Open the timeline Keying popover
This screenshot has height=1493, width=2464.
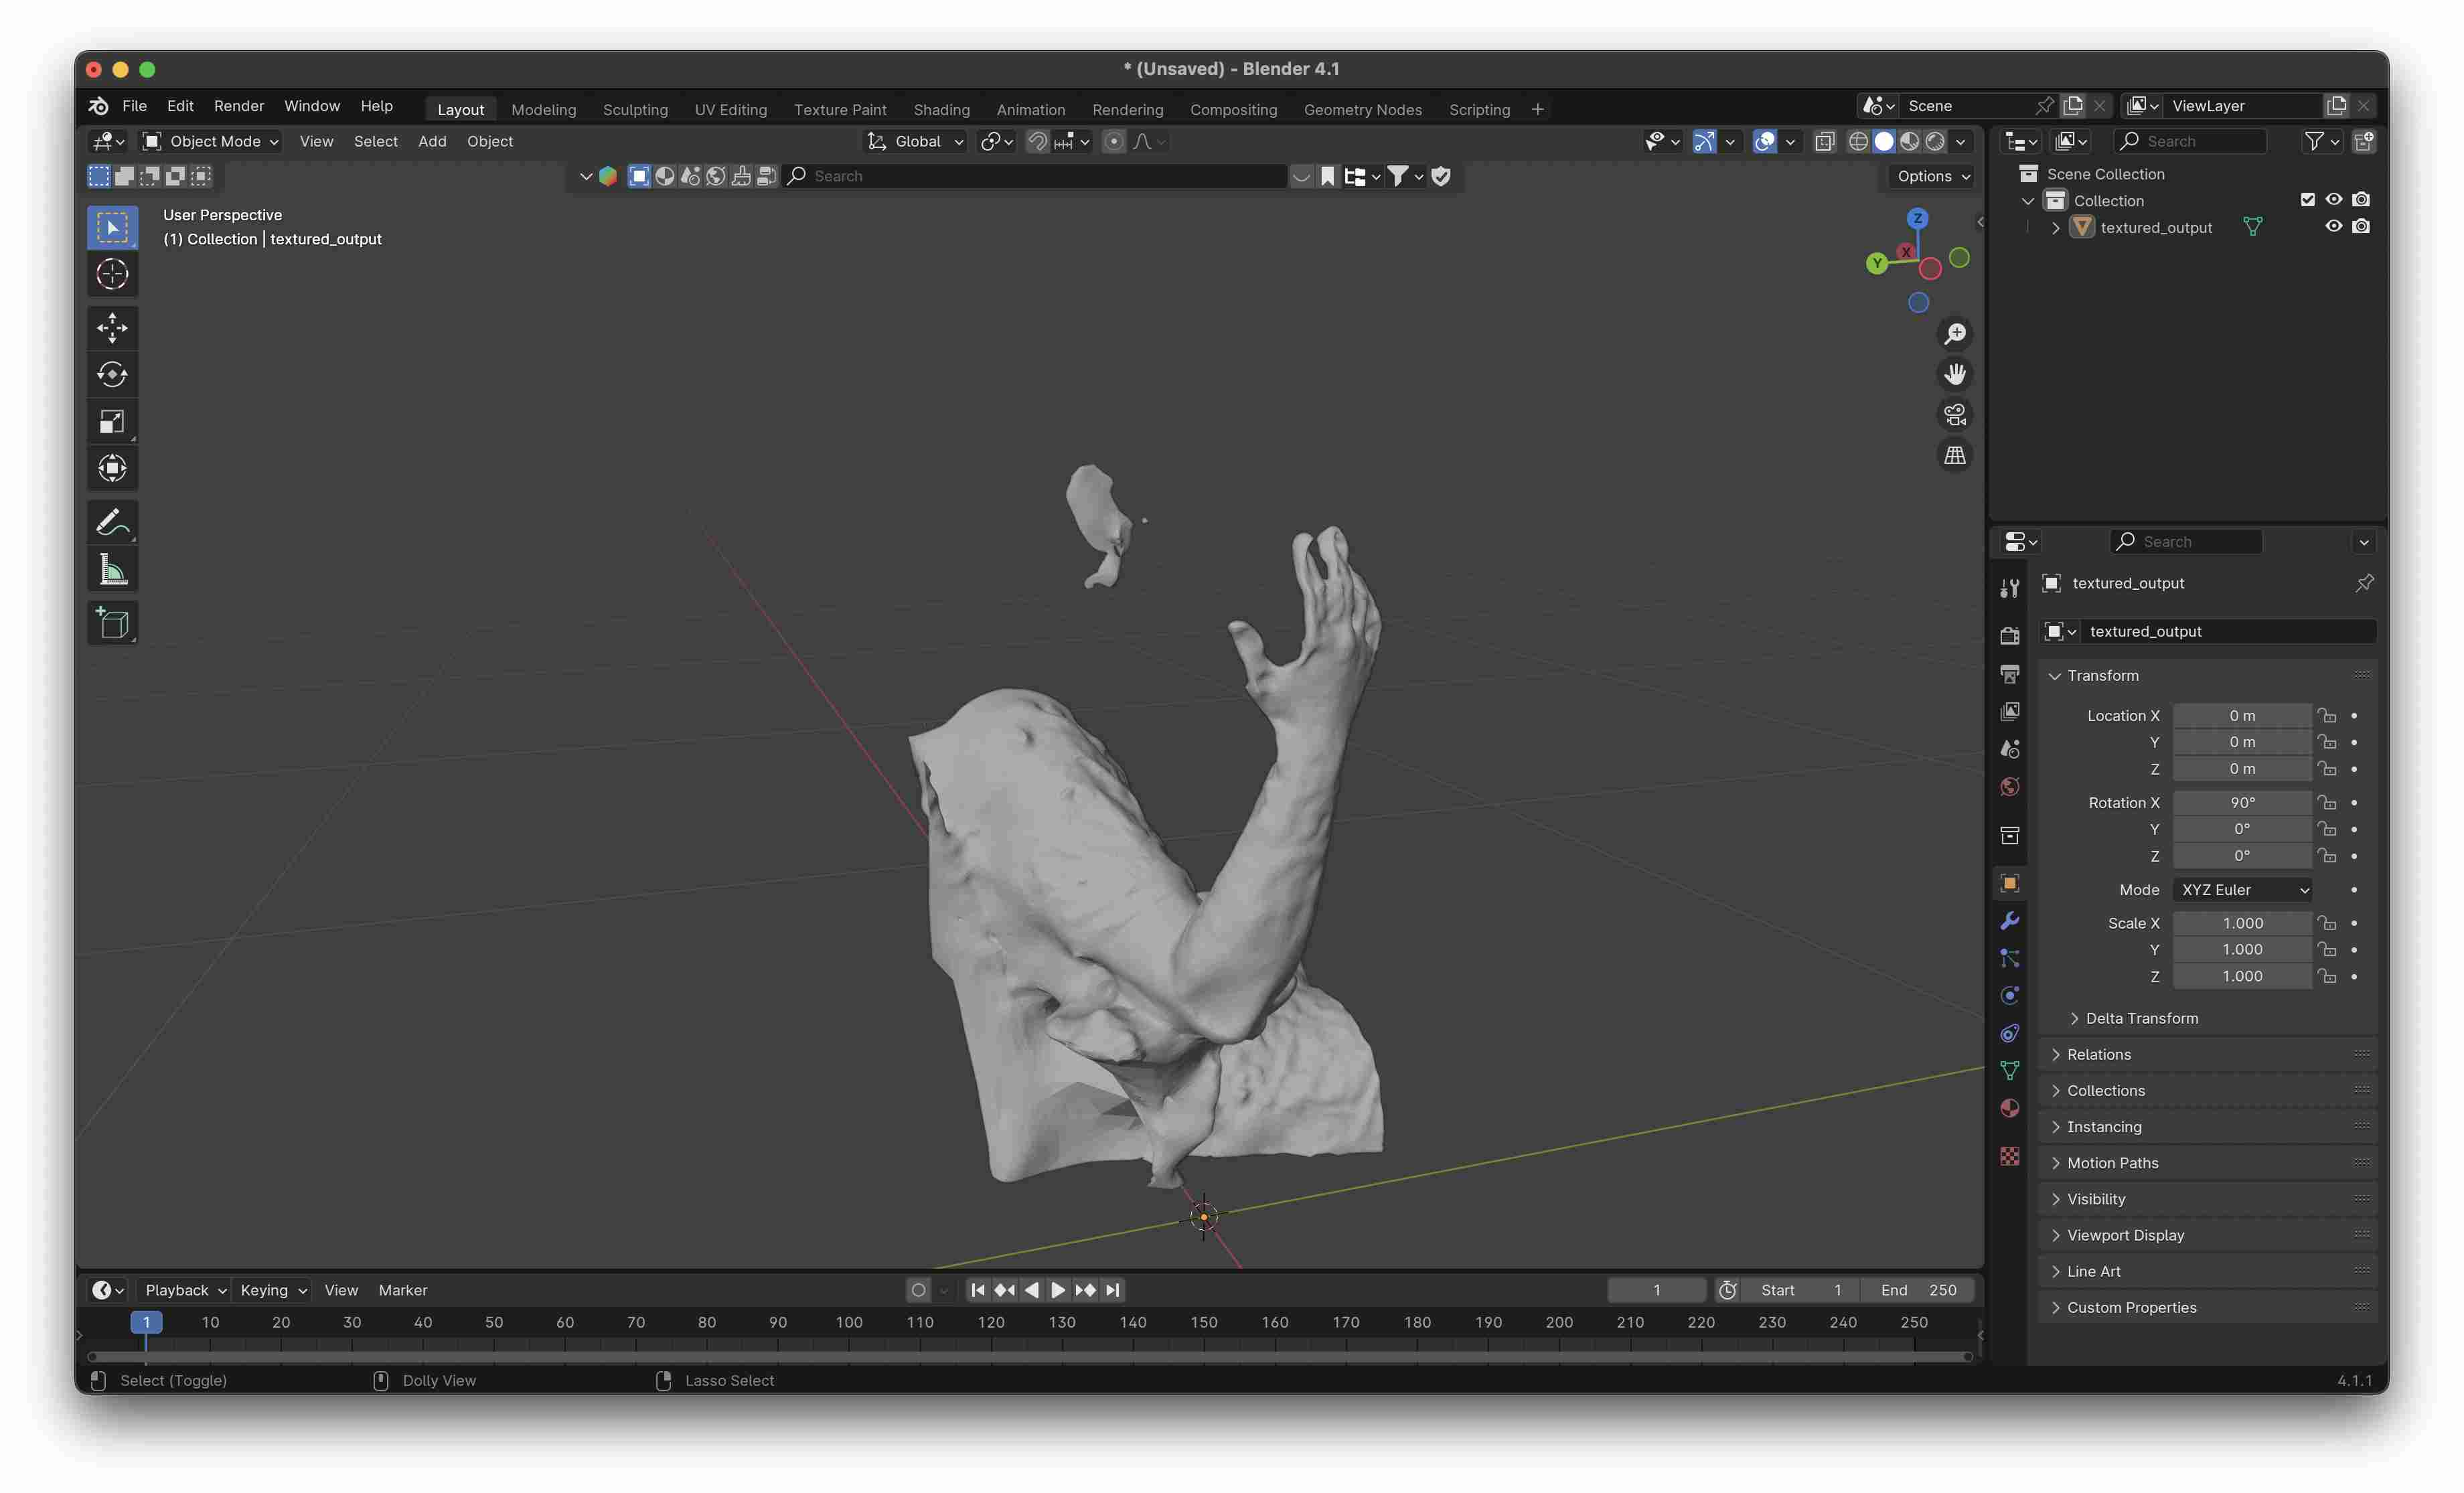tap(272, 1290)
